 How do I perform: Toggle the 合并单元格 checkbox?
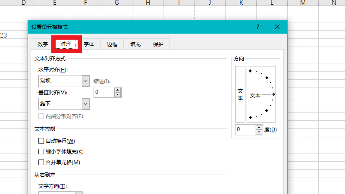click(41, 163)
